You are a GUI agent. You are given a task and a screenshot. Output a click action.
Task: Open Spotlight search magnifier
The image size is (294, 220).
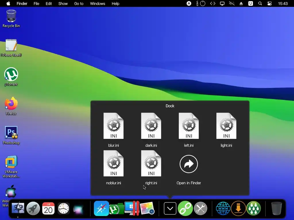[x=260, y=3]
